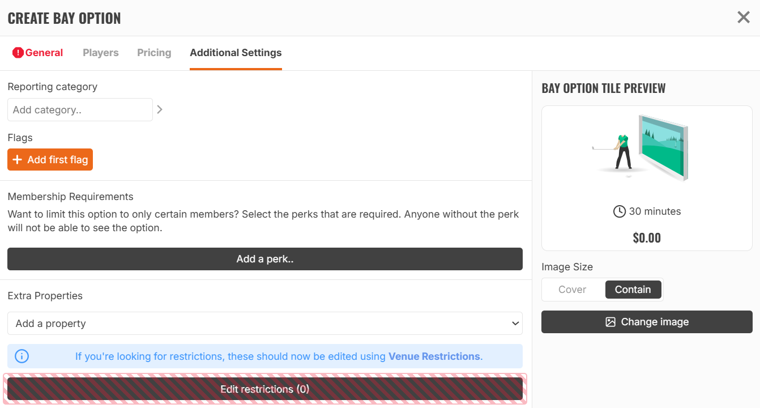
Task: Switch to the Players tab
Action: click(x=101, y=53)
